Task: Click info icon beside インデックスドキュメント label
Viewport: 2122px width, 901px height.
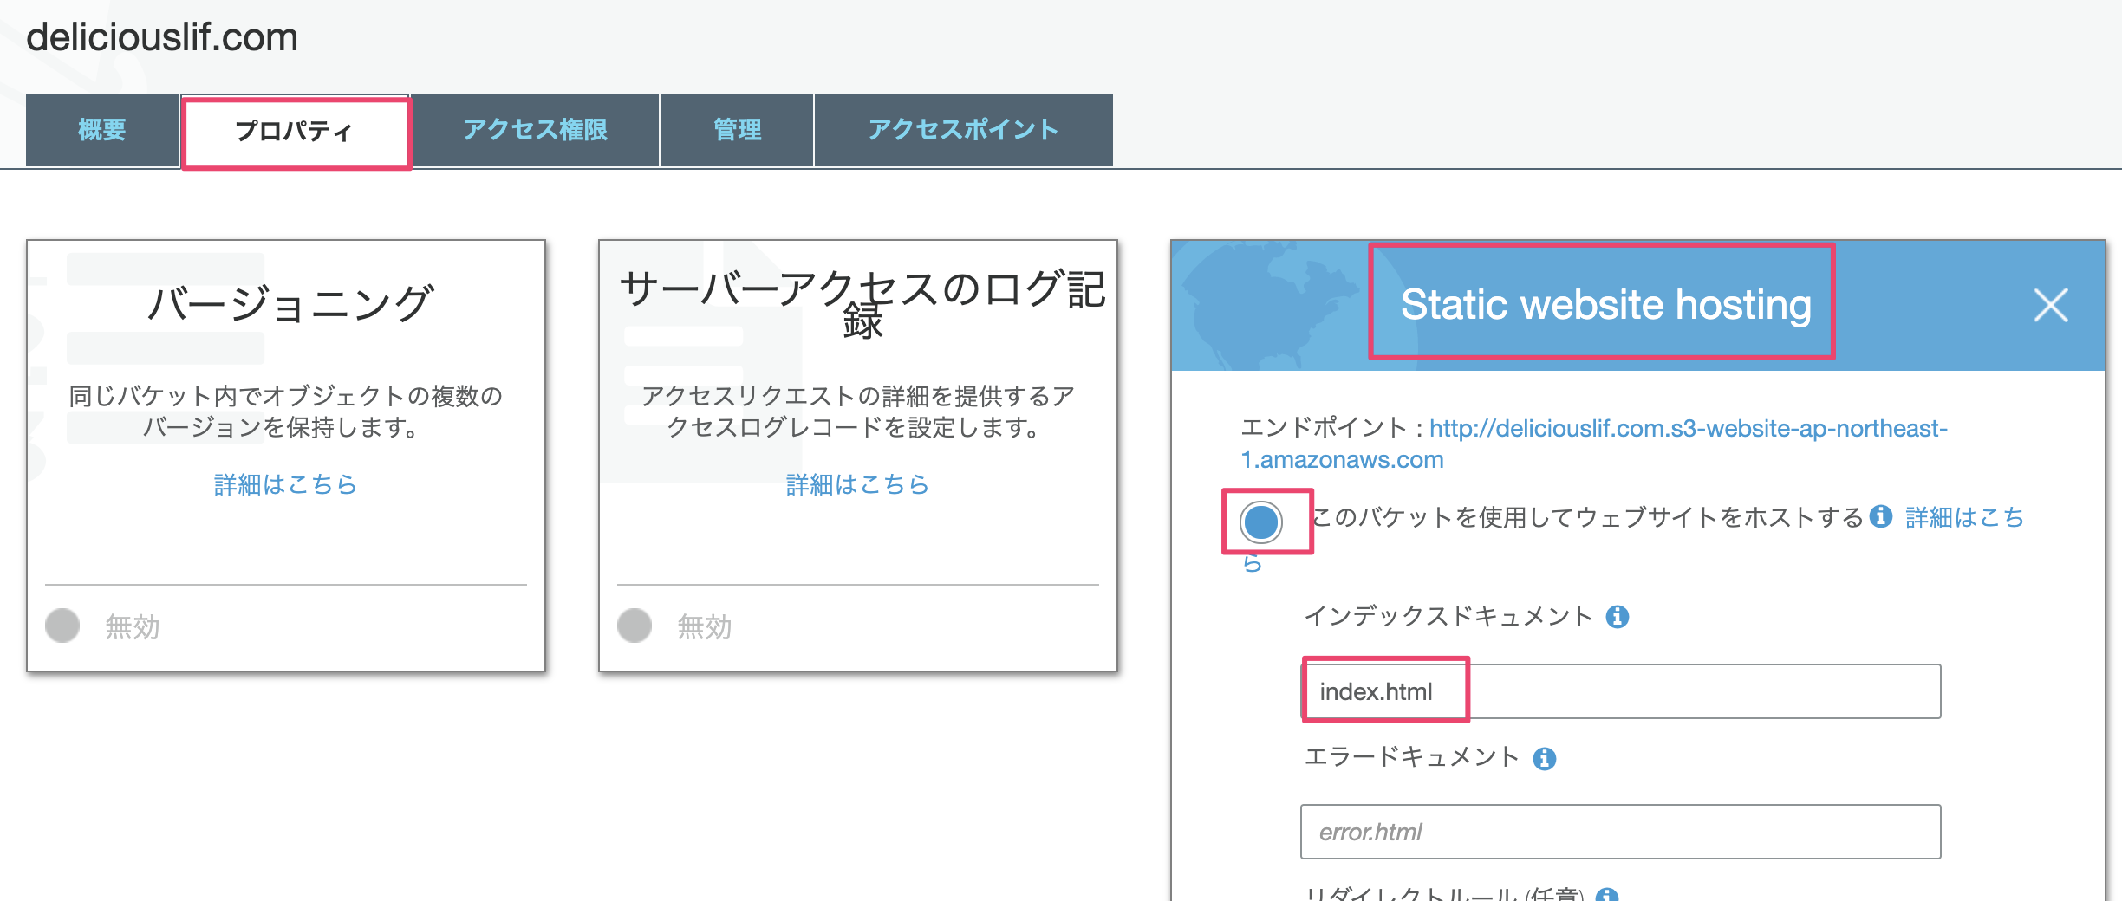Action: (1617, 617)
